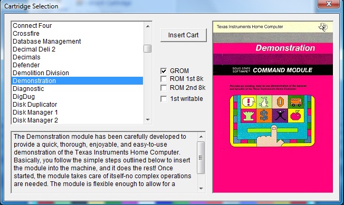
Task: Uncheck the GROM checkbox
Action: click(164, 71)
